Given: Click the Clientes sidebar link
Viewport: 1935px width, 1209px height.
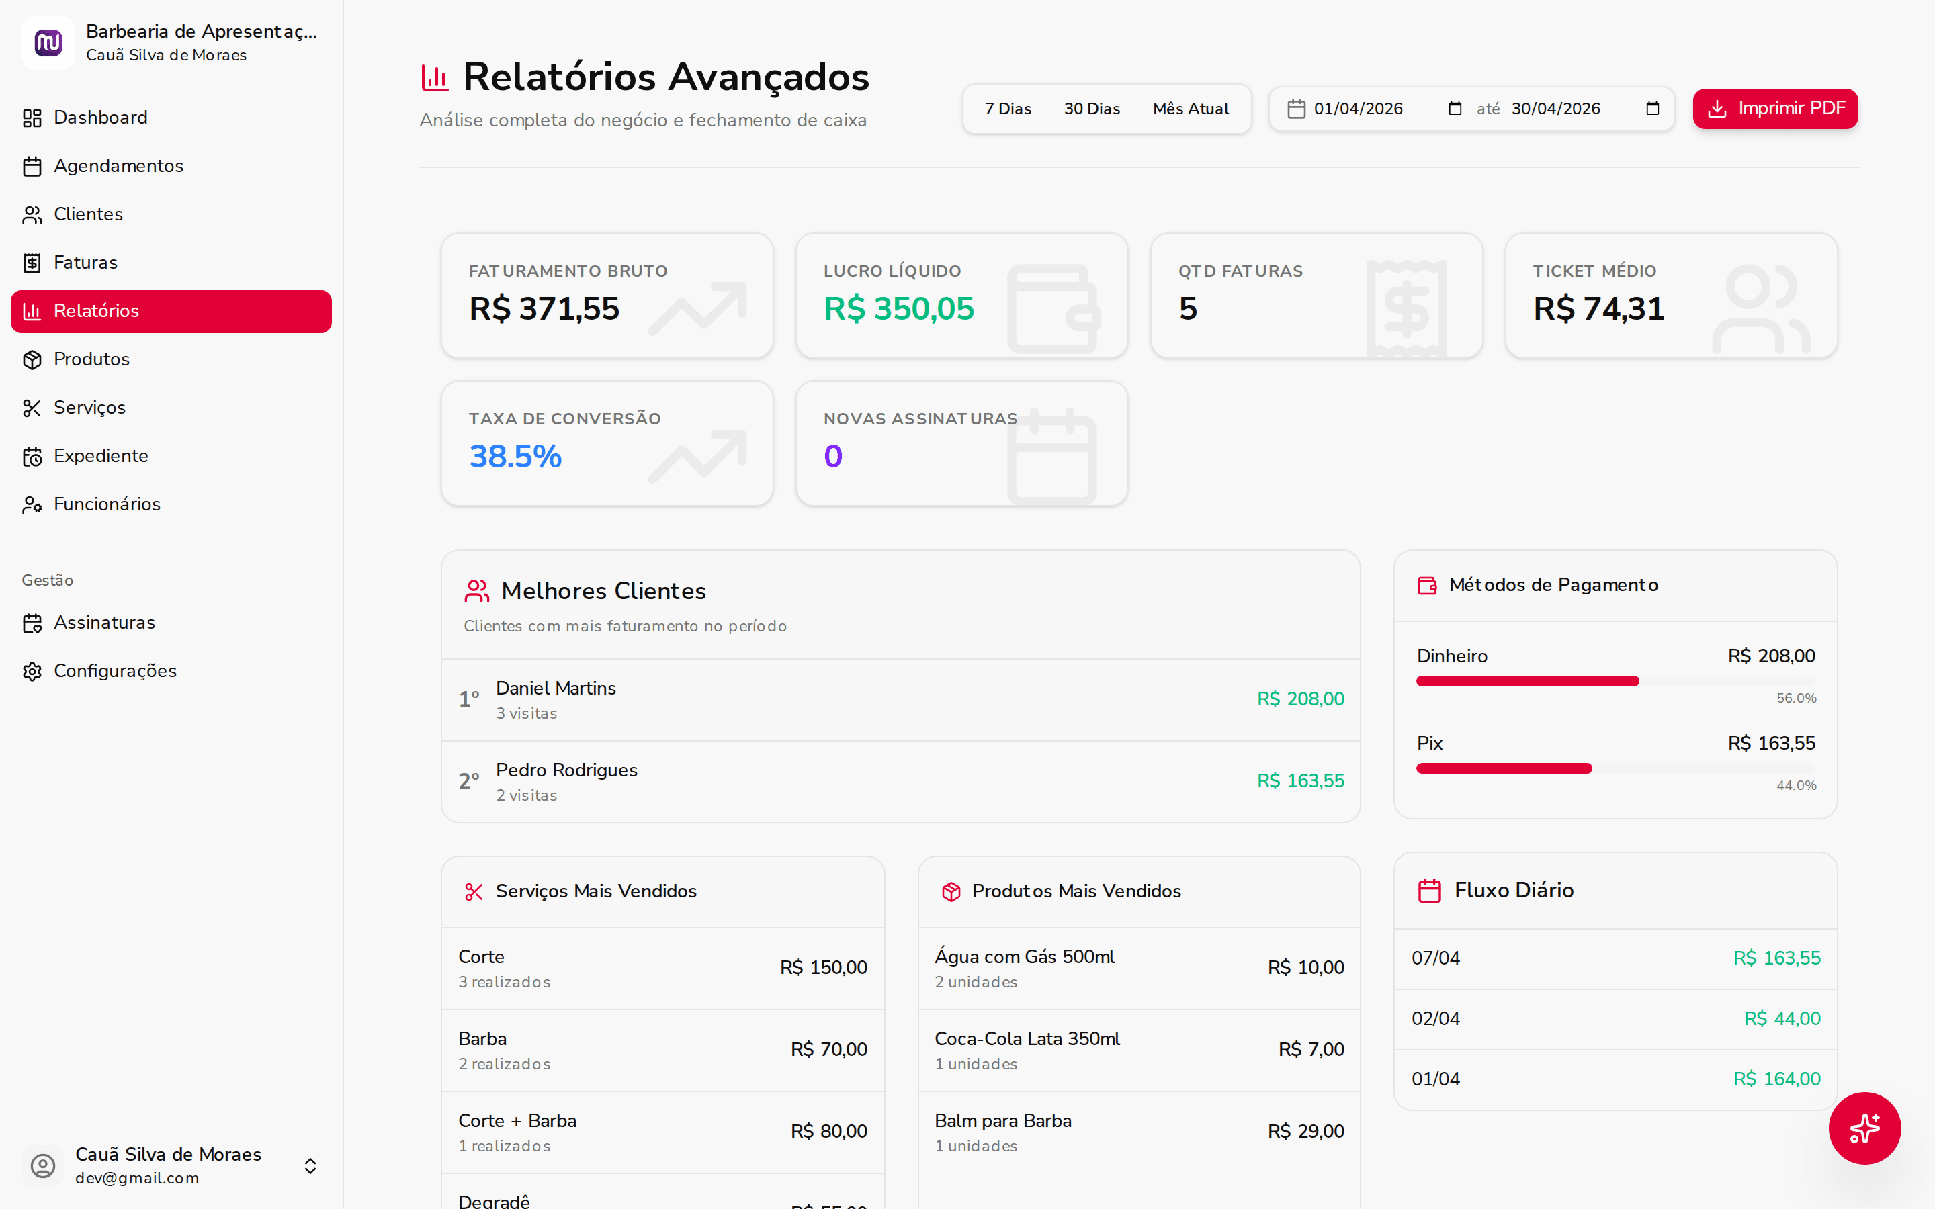Looking at the screenshot, I should tap(88, 214).
